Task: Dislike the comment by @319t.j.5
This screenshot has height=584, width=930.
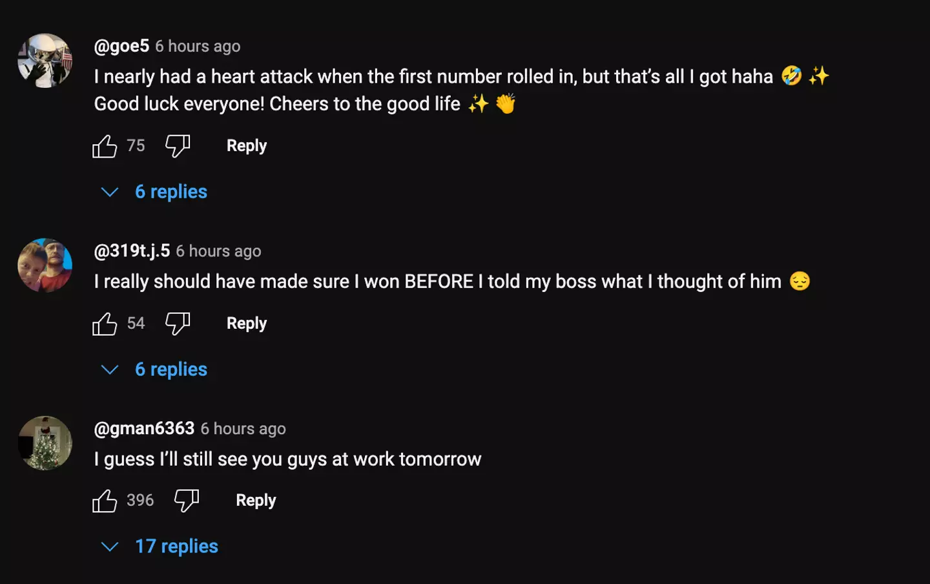Action: [x=177, y=324]
